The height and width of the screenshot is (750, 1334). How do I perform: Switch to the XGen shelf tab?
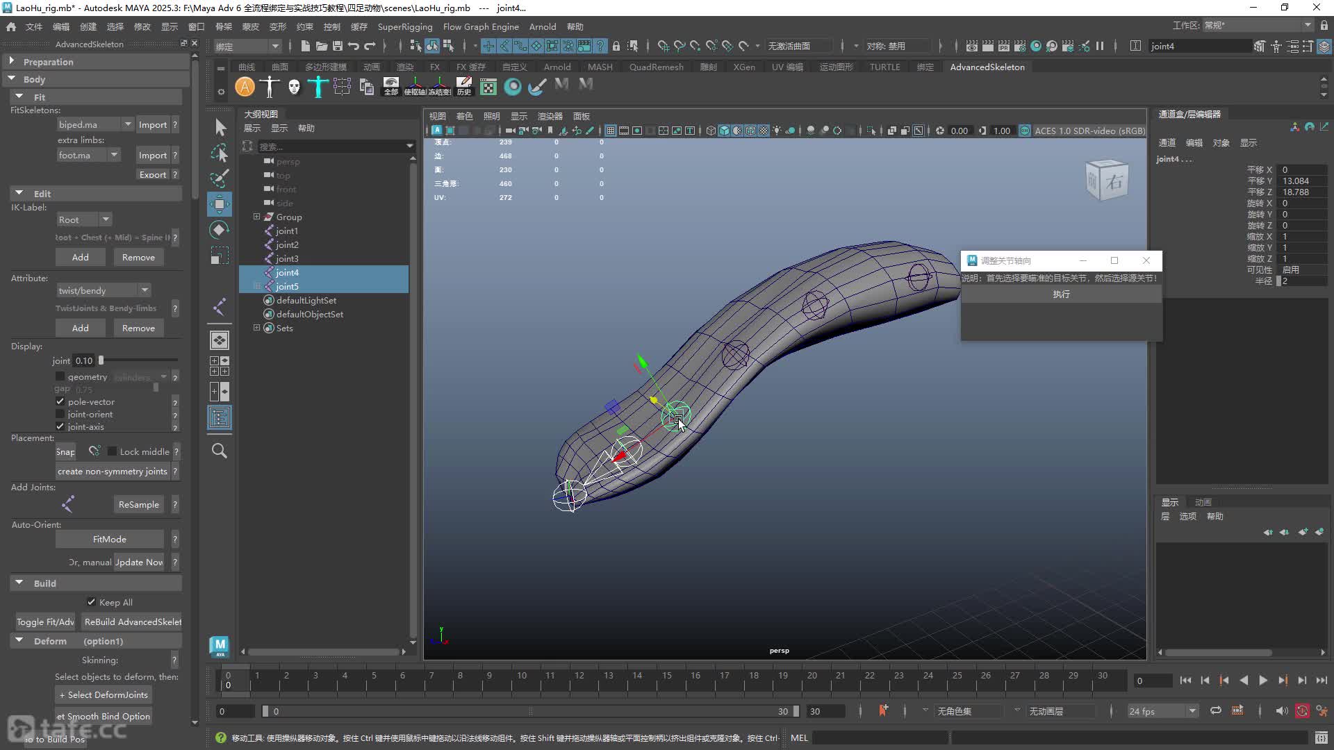pyautogui.click(x=744, y=67)
